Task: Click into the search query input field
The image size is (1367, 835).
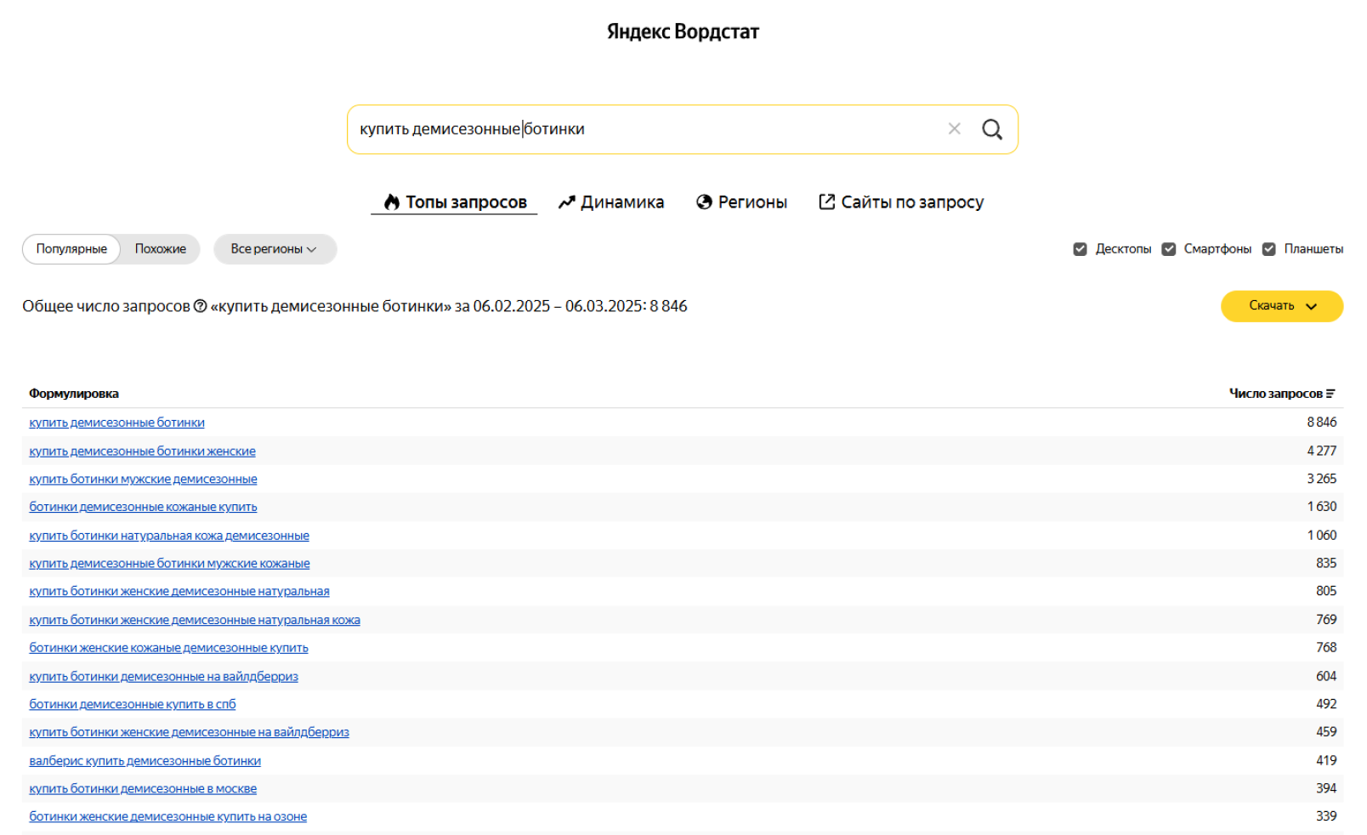Action: coord(646,129)
